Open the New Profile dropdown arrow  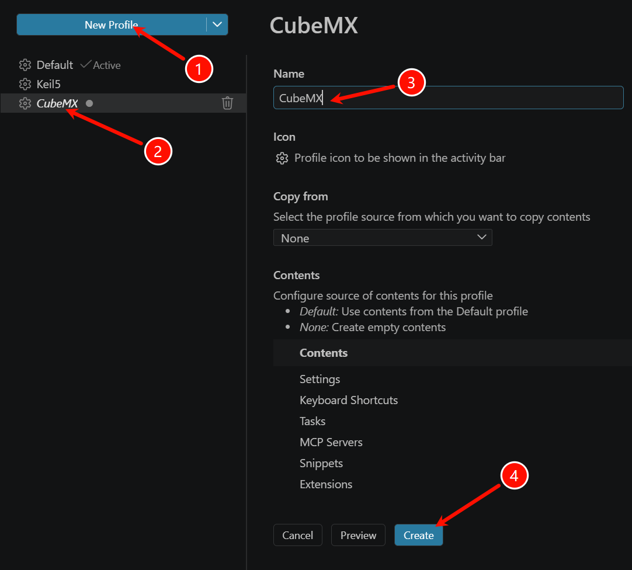coord(217,25)
